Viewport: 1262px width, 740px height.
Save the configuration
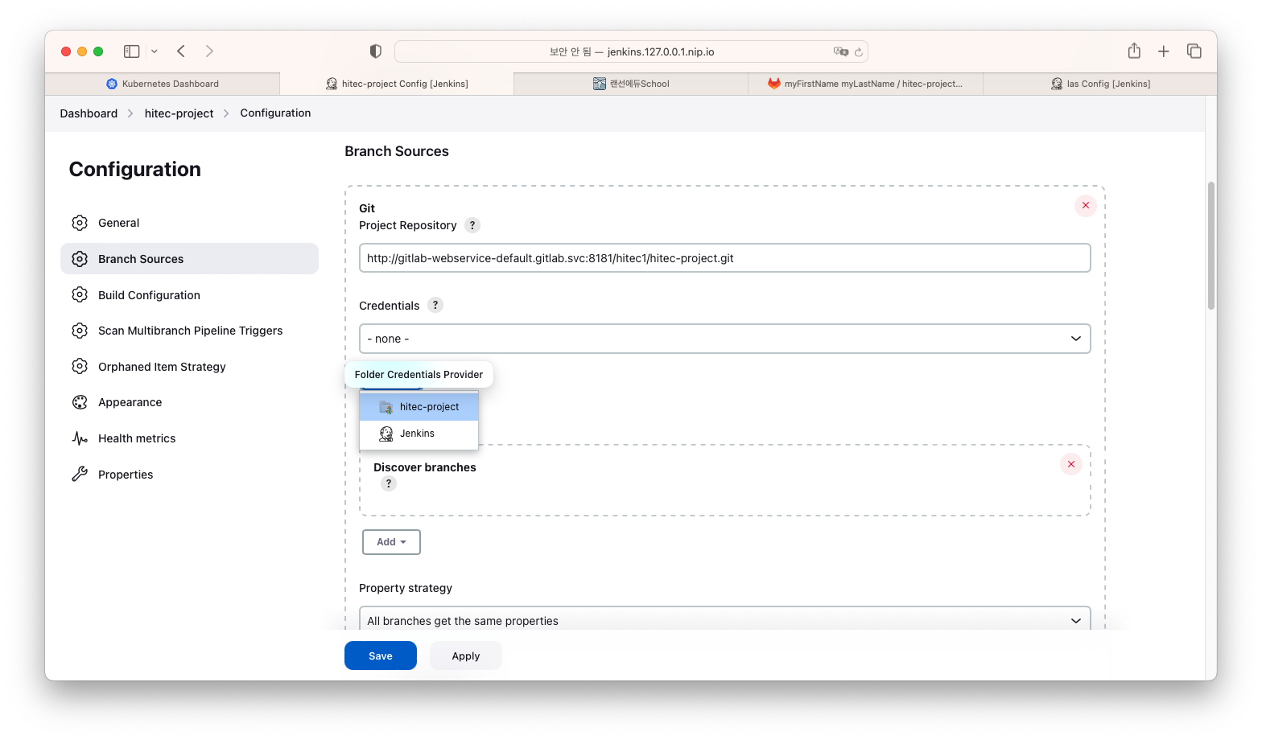pyautogui.click(x=381, y=656)
